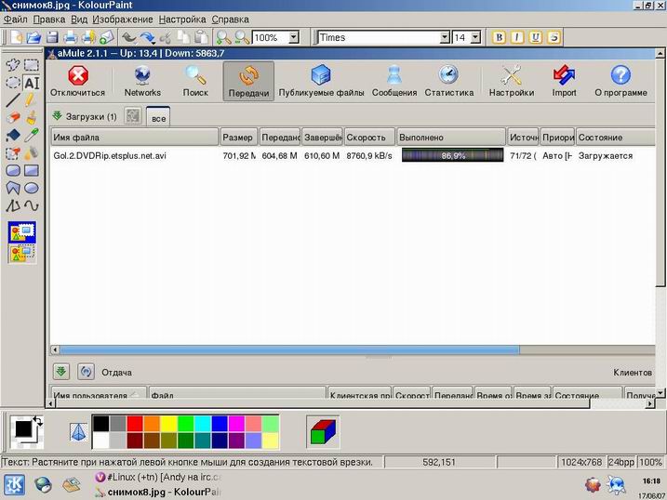Open the Справка menu
The image size is (667, 500).
230,19
